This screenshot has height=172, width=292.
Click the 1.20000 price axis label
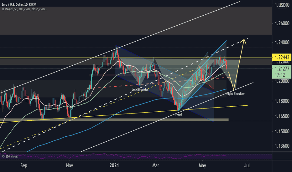click(282, 81)
